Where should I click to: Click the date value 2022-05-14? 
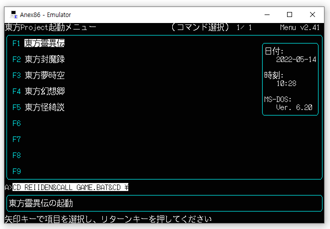click(x=296, y=59)
